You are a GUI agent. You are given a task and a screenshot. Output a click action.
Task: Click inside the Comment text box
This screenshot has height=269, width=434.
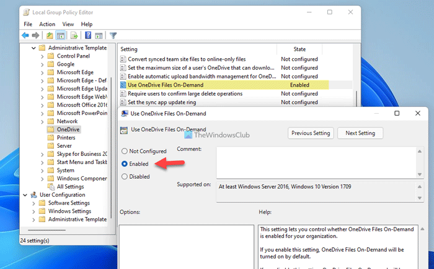pos(316,163)
